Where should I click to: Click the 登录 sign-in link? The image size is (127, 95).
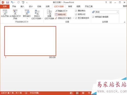click(125, 6)
